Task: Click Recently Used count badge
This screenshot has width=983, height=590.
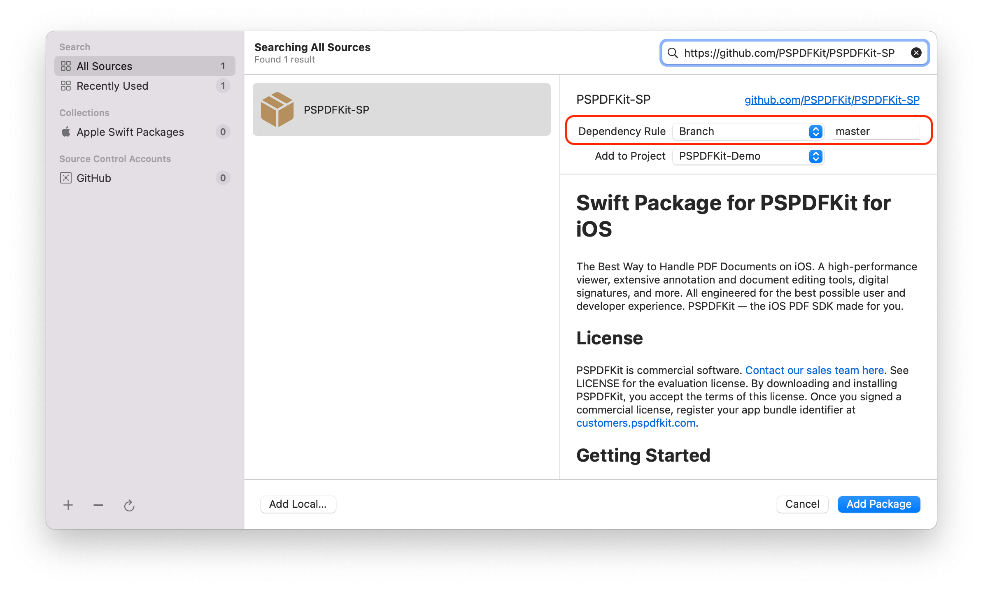Action: point(223,86)
